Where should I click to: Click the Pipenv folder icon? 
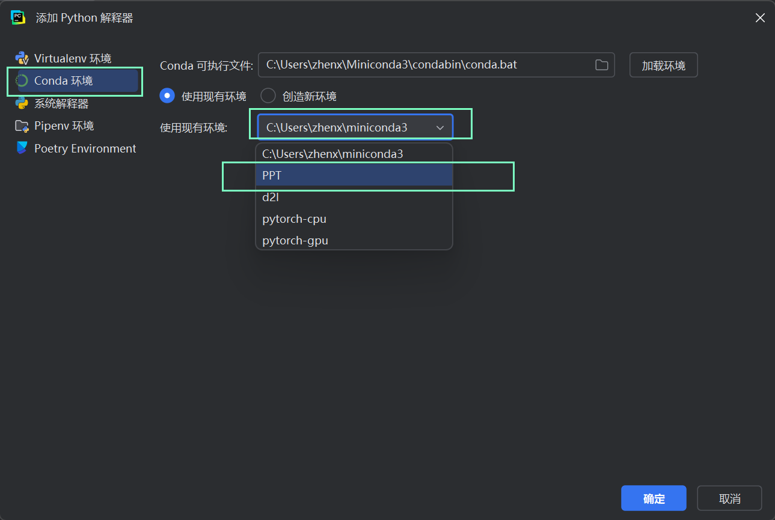22,126
